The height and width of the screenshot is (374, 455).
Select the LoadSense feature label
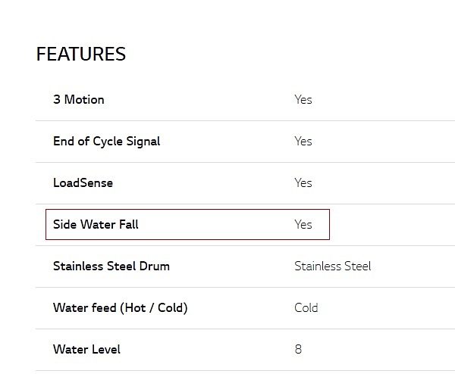[83, 183]
